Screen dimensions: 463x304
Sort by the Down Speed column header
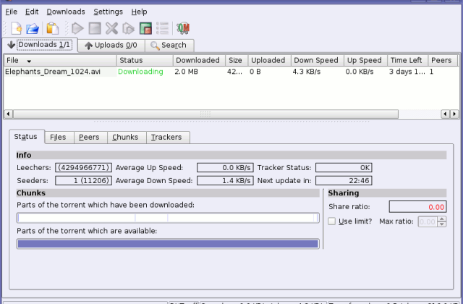click(x=318, y=60)
